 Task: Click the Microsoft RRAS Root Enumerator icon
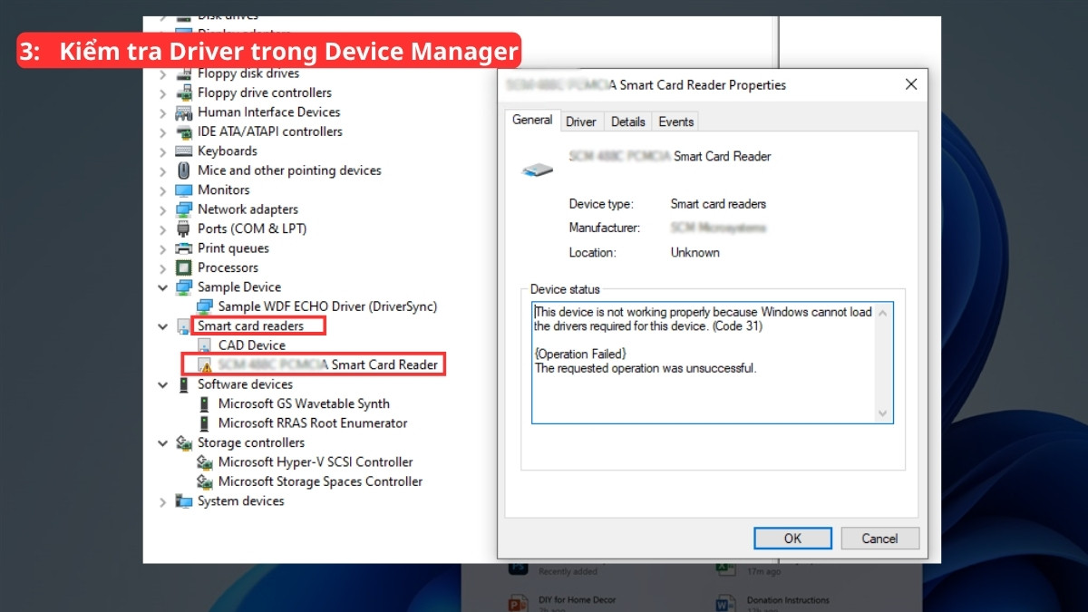point(205,423)
